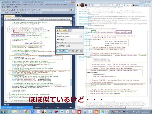Switch to the Program.cs editor tab
Screen dimensions: 152x114
(x=8, y=16)
